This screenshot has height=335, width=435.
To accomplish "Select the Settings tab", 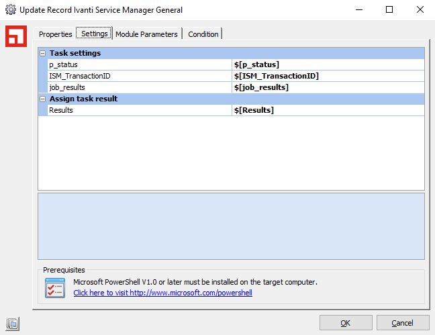I will click(x=95, y=34).
